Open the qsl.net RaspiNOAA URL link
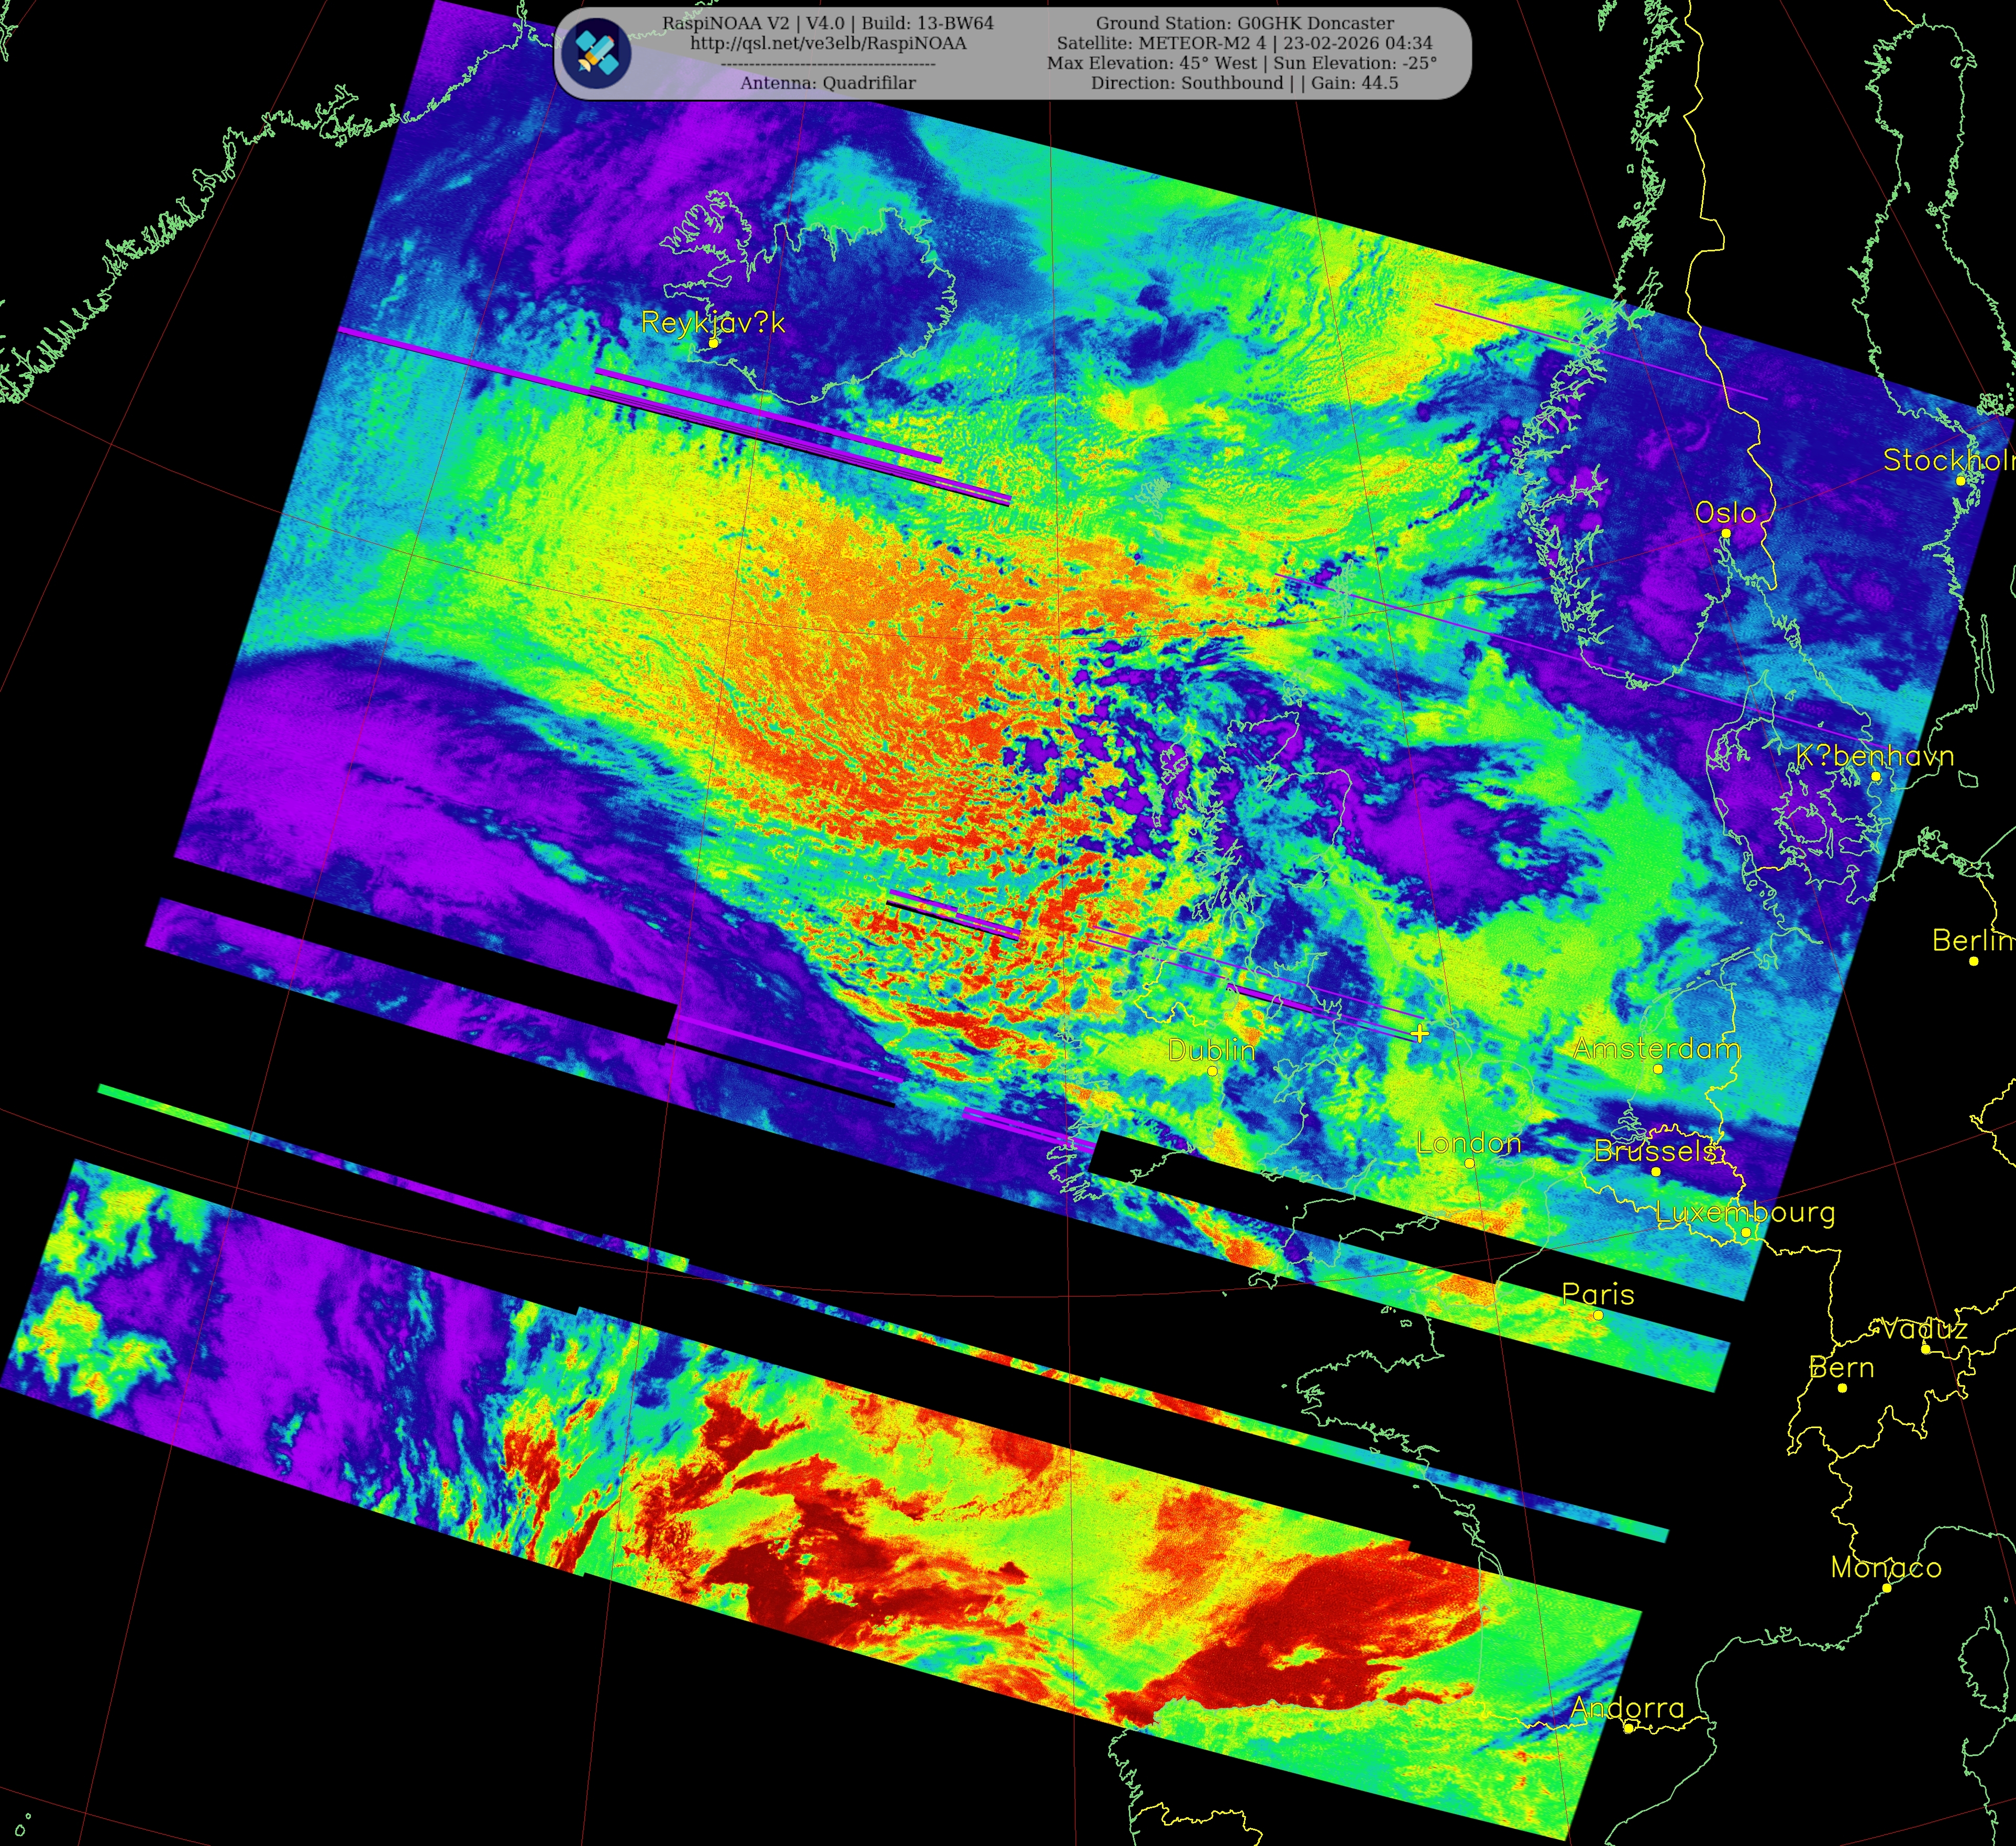 828,43
